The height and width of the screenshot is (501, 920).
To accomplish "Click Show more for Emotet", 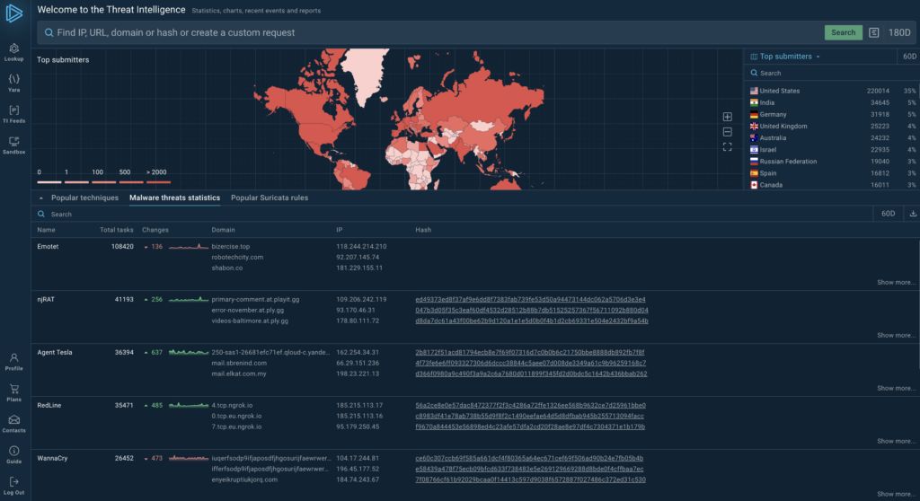I will [x=896, y=282].
